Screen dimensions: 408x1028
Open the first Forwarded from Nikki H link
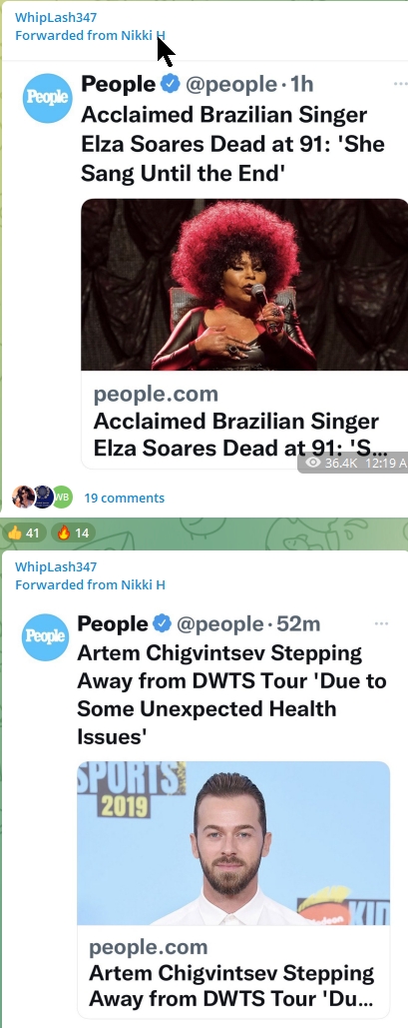(90, 35)
